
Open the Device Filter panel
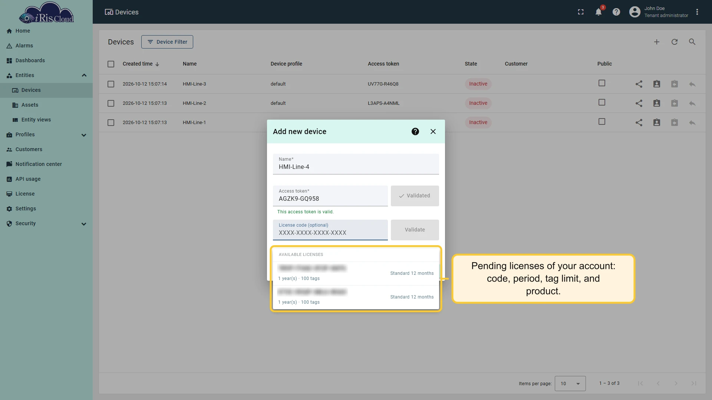pos(167,42)
